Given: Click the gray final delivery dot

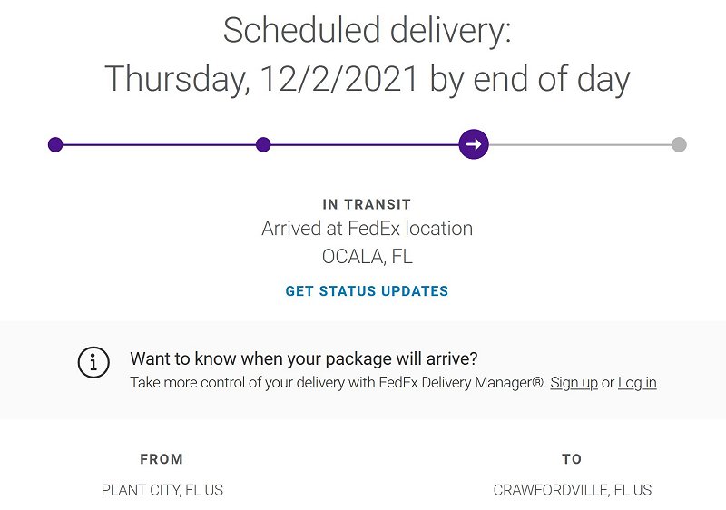Looking at the screenshot, I should (x=679, y=144).
